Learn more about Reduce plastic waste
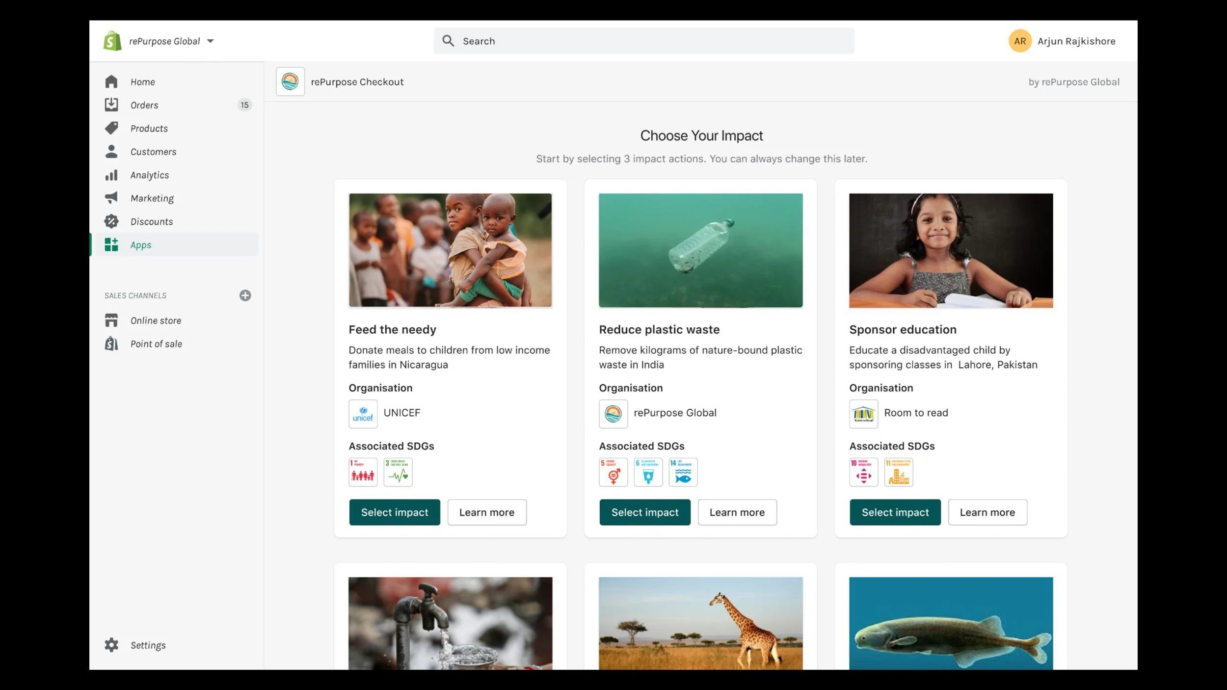Screen dimensions: 1227x690 (x=737, y=512)
